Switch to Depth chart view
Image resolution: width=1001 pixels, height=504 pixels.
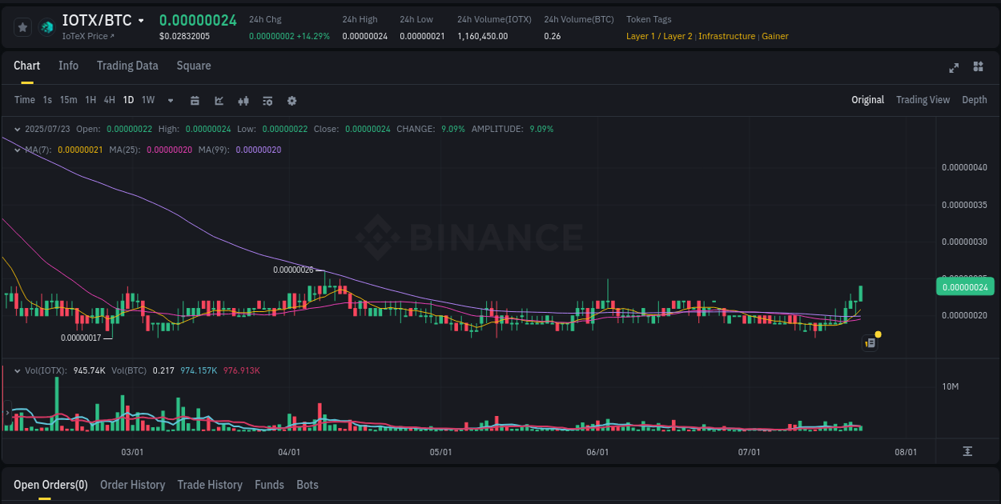pyautogui.click(x=975, y=100)
